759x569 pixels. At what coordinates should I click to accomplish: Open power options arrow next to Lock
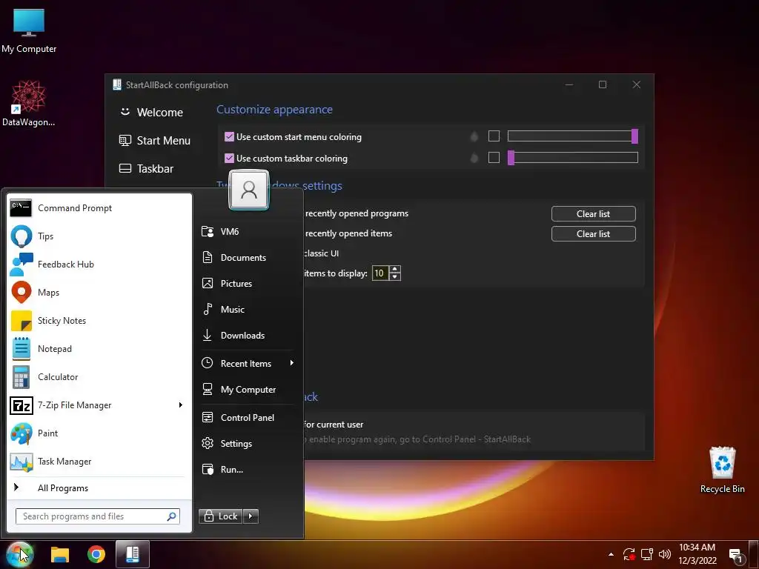(251, 516)
